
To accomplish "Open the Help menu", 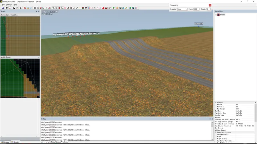I will [15, 5].
